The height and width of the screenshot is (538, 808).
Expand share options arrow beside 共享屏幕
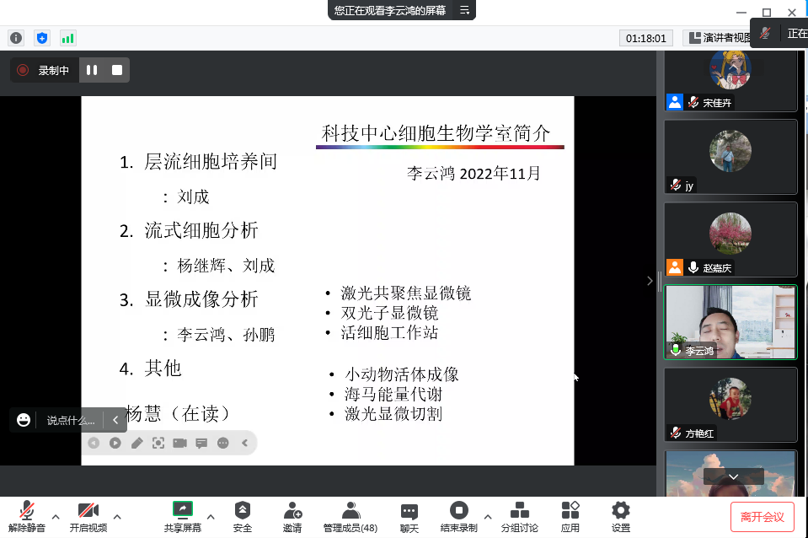coord(211,516)
